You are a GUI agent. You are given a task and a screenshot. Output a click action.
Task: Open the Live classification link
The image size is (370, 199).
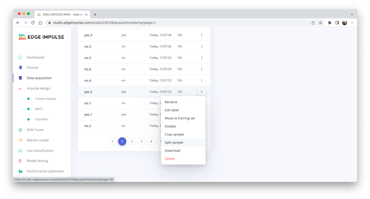(x=40, y=150)
